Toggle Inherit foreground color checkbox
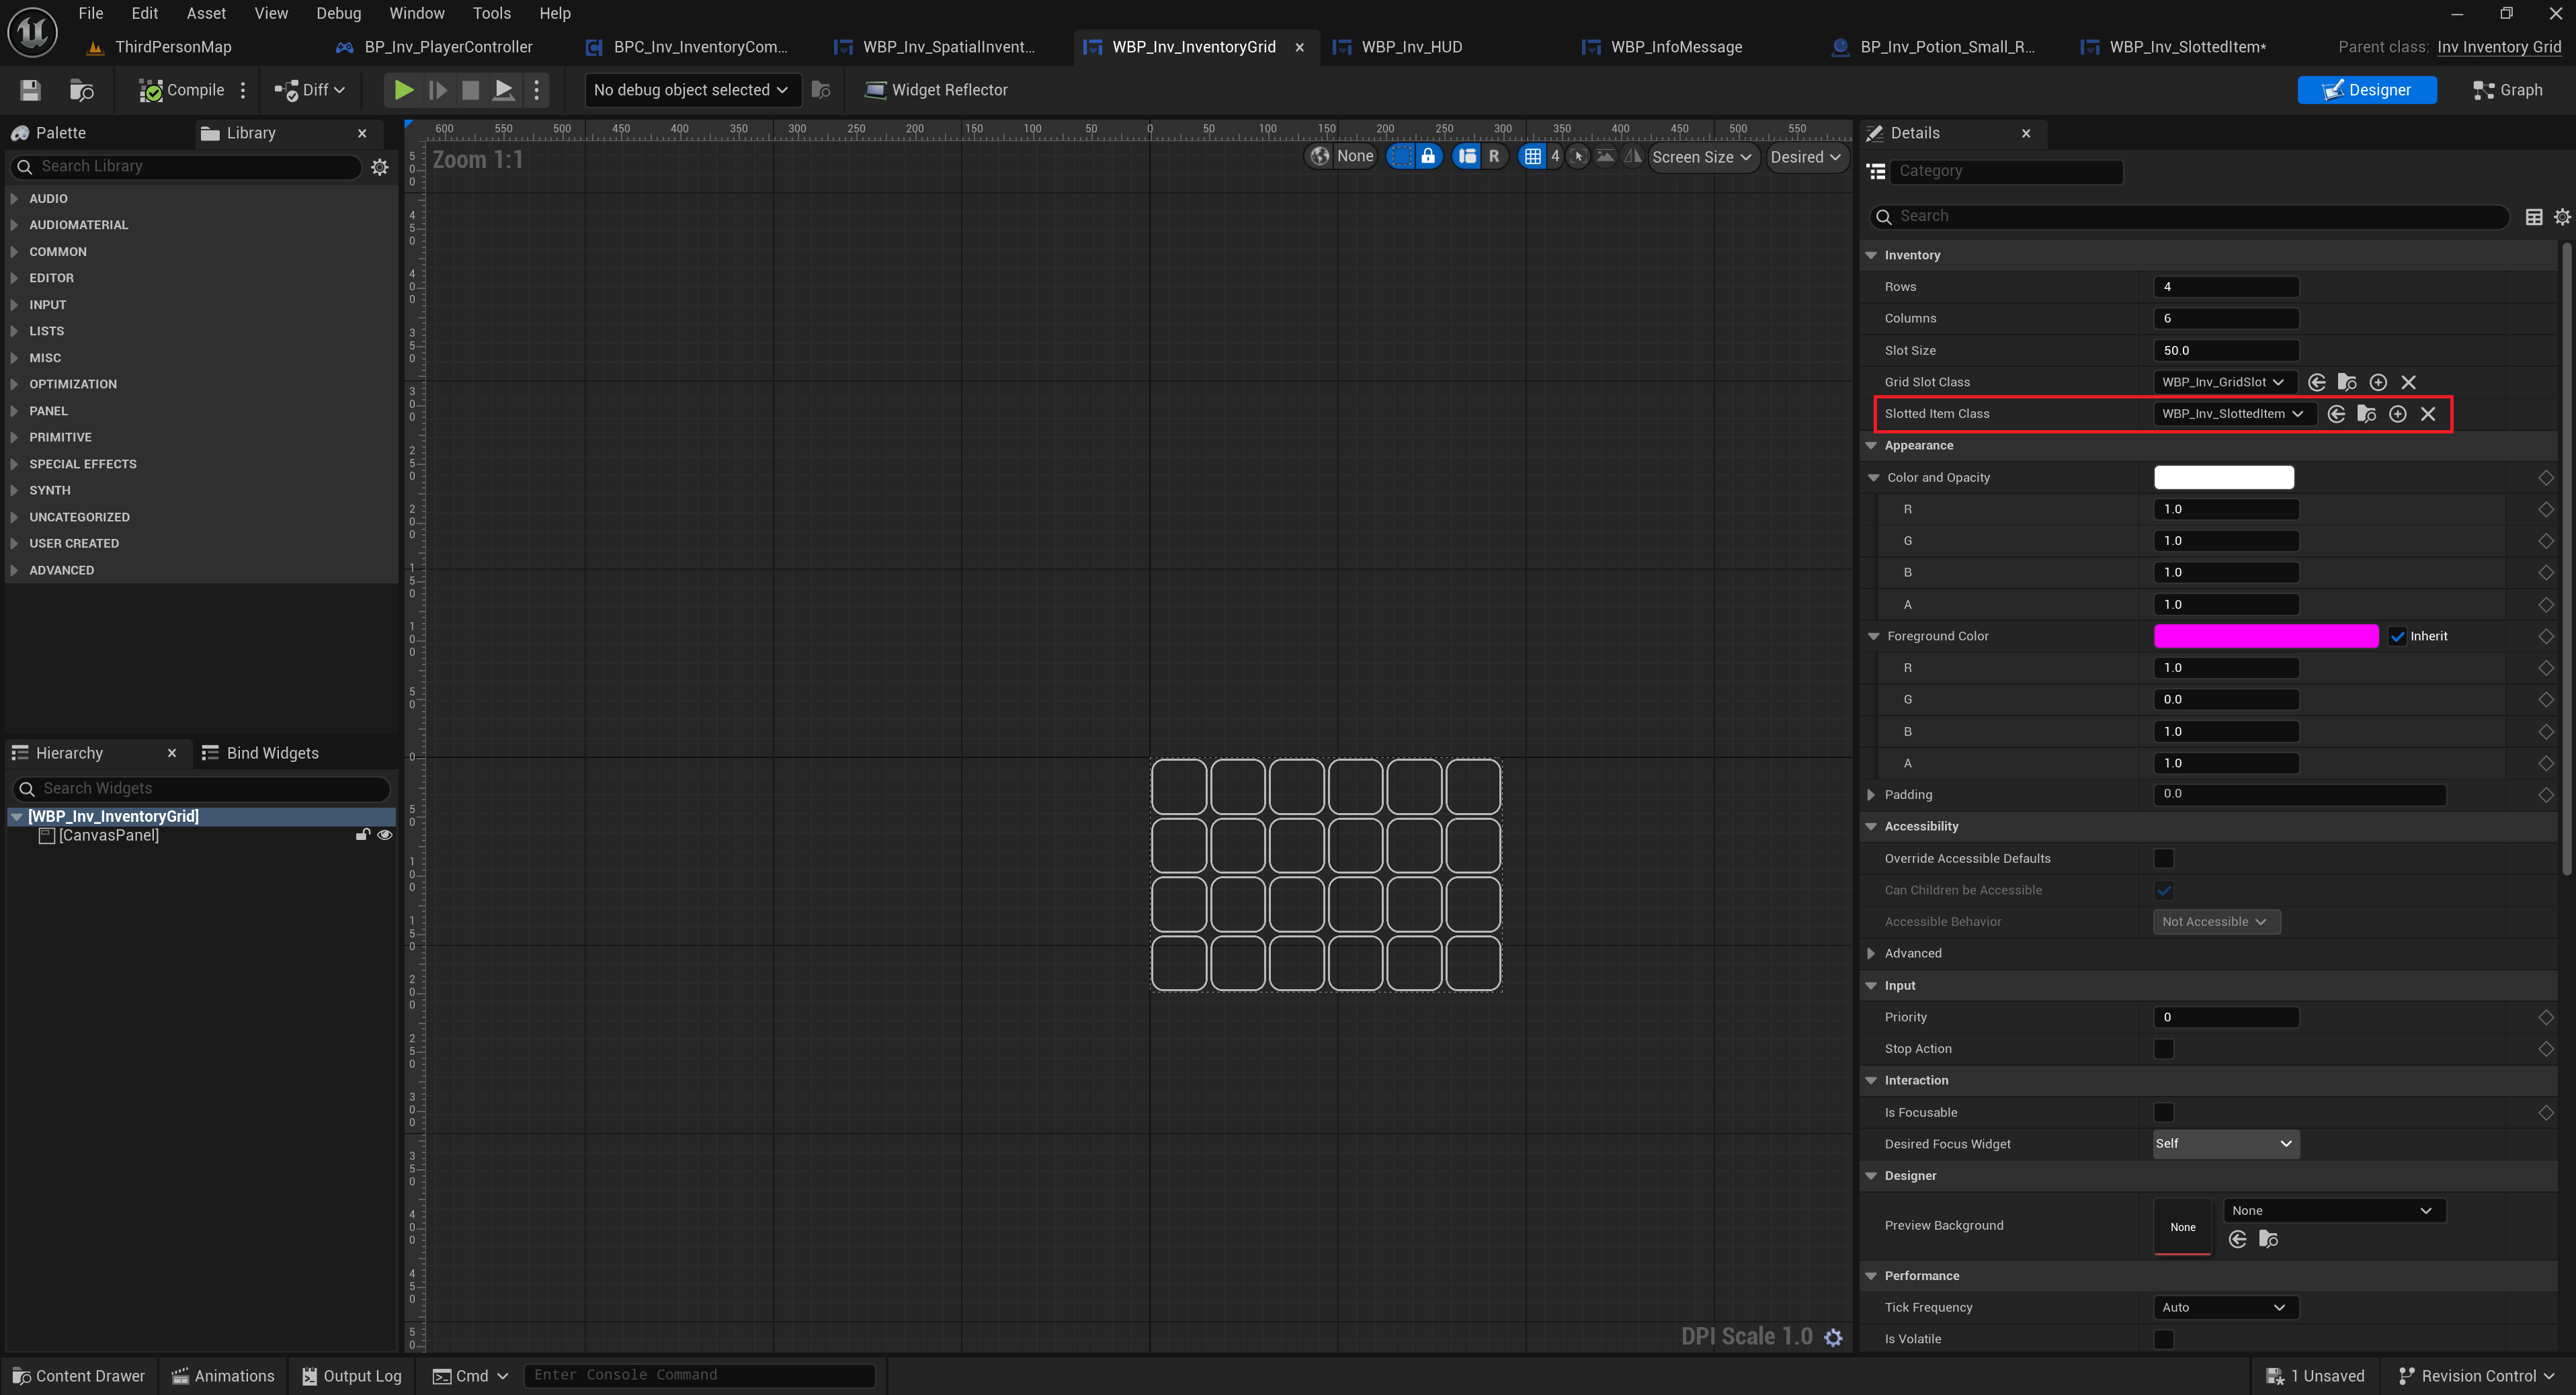Screen dimensions: 2576x1395 click(2397, 636)
